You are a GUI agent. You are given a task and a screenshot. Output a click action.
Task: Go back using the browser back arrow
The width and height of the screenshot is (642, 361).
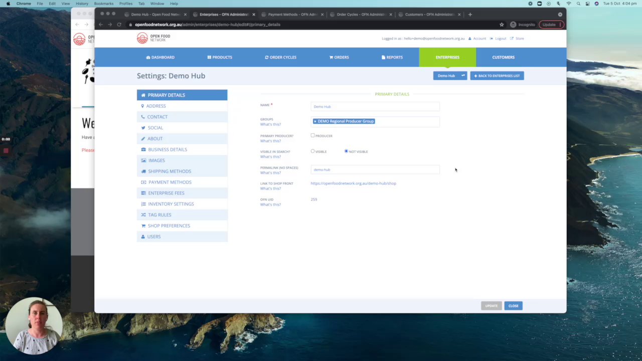[x=101, y=25]
